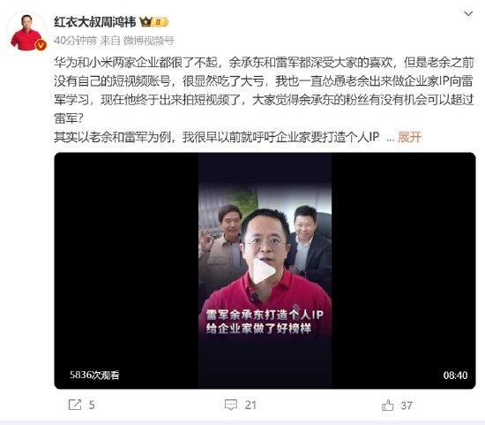Viewport: 485px width, 425px height.
Task: Click the 5836次观看 view count label
Action: 94,376
